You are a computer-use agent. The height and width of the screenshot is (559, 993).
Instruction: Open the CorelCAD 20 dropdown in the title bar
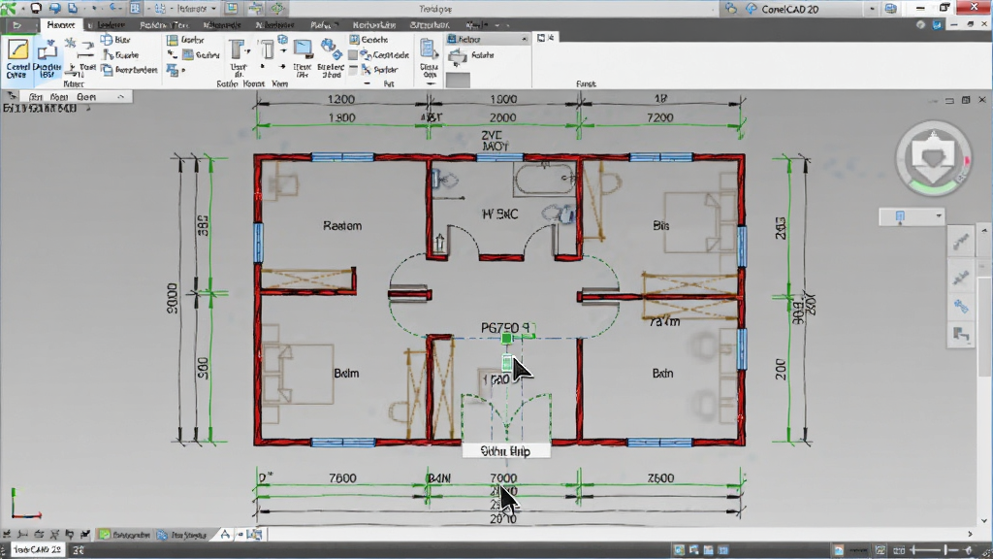(x=872, y=9)
